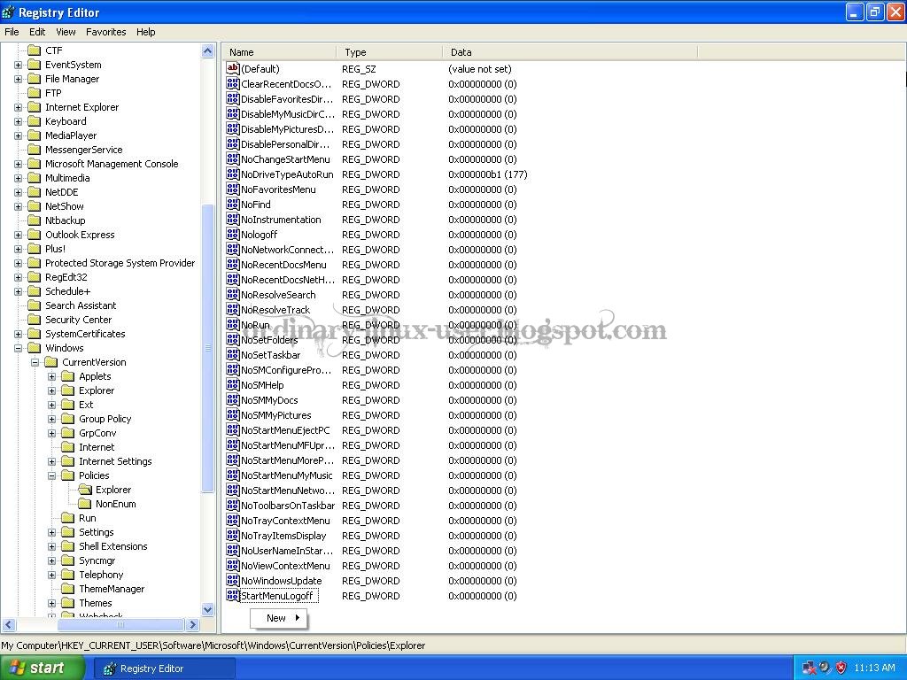Open the Help menu
Screen dimensions: 907x680
[x=146, y=32]
